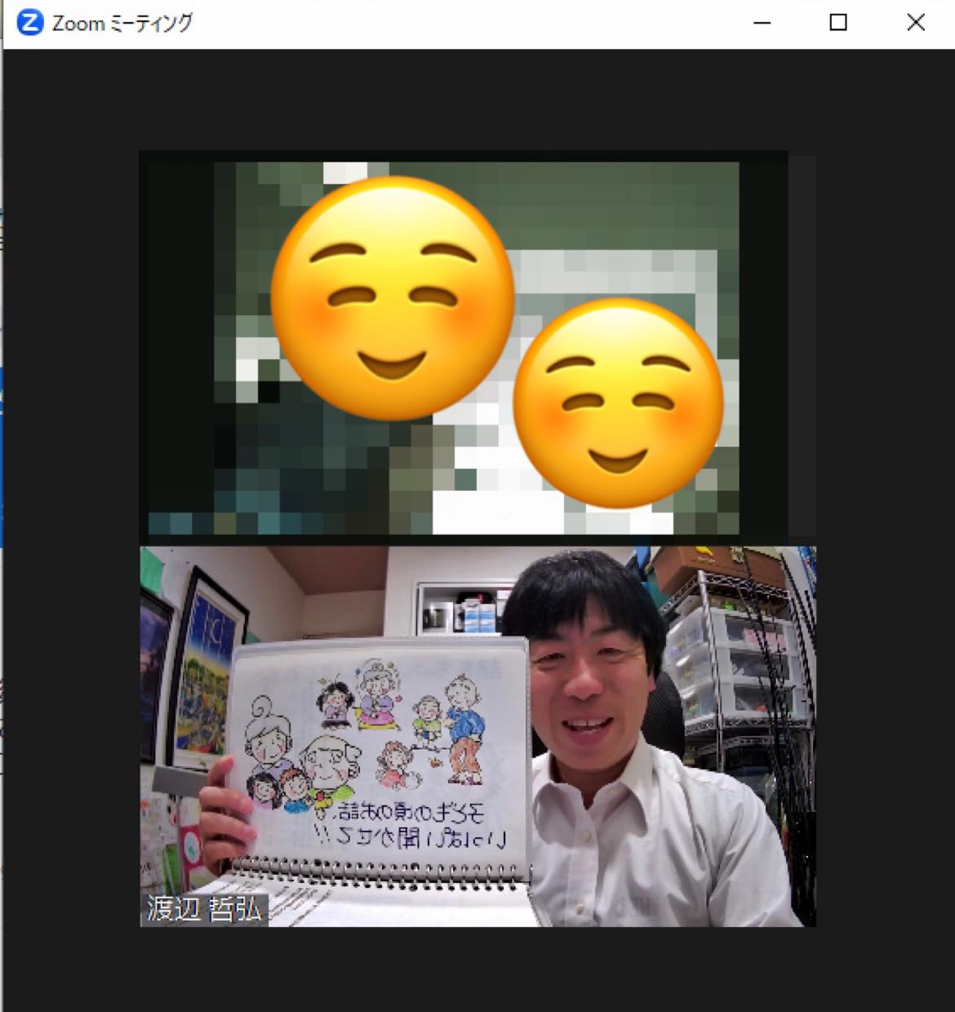955x1012 pixels.
Task: Click the 渡辺 哲弘 name label
Action: (x=203, y=909)
